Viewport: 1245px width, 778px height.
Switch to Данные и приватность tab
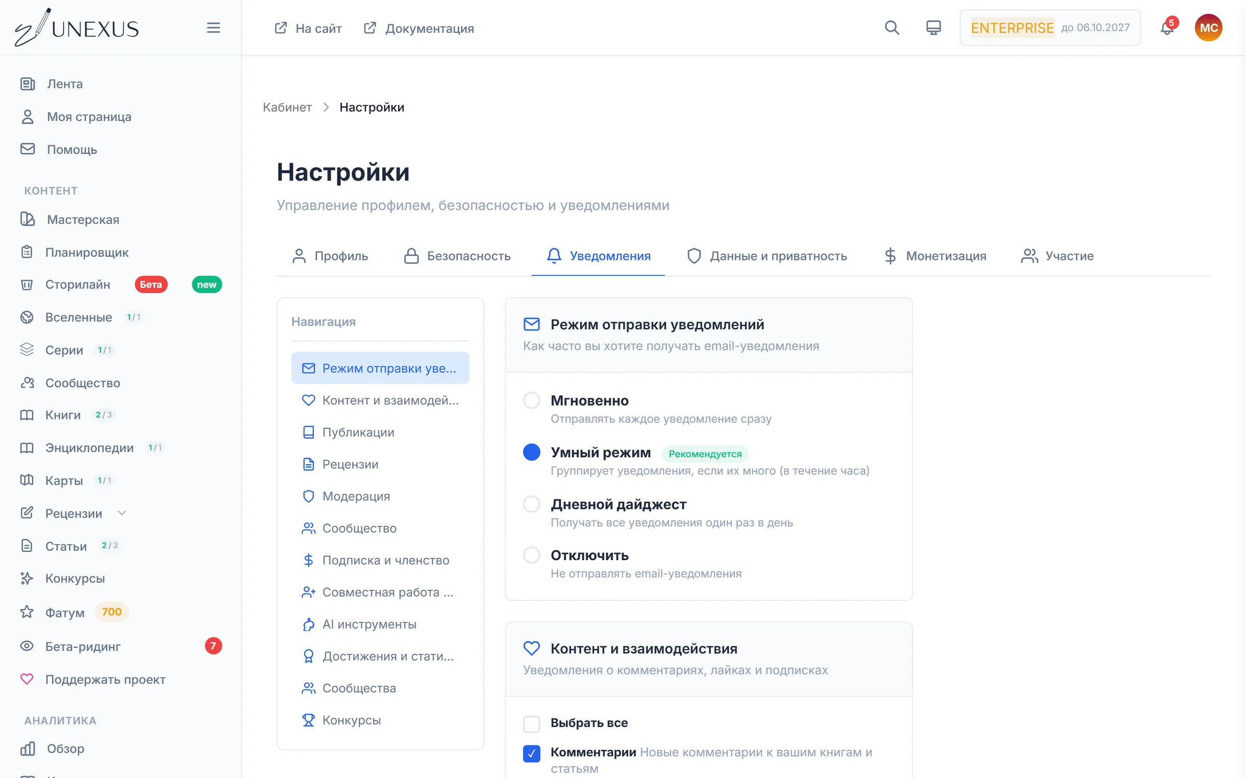pyautogui.click(x=767, y=256)
